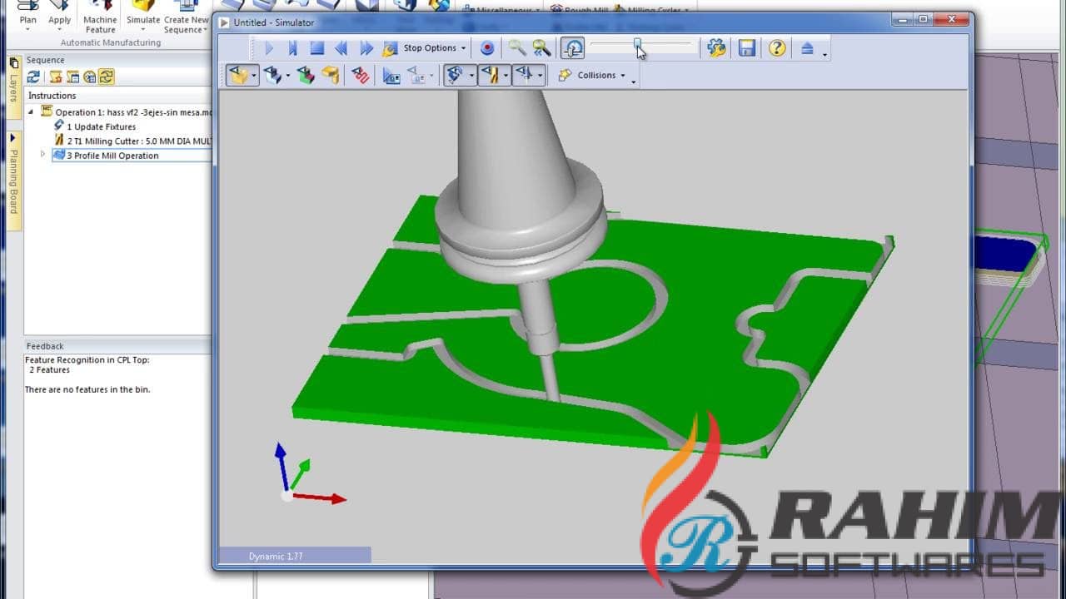
Task: Click the Machine Feature ribbon button
Action: pos(100,16)
